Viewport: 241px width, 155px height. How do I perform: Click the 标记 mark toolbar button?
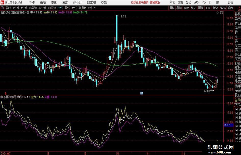(215, 8)
